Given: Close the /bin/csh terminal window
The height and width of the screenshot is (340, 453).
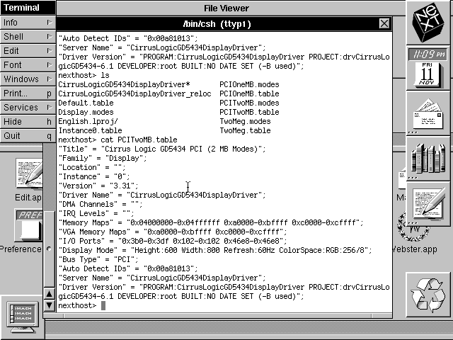Looking at the screenshot, I should pyautogui.click(x=384, y=23).
